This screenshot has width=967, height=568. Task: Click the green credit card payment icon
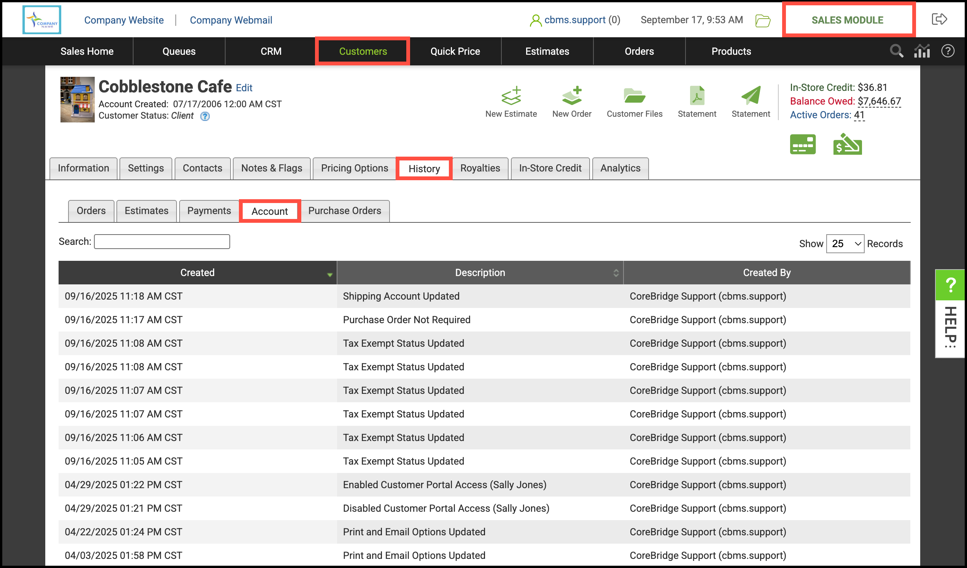(802, 144)
